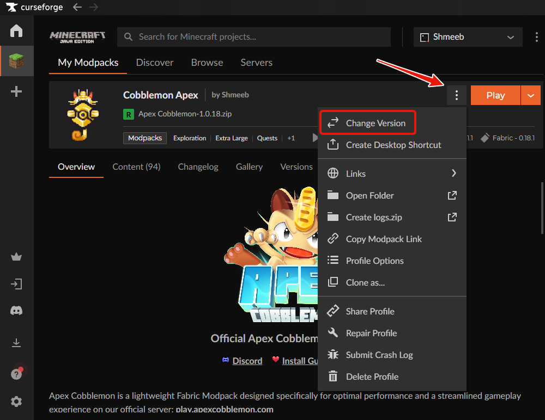The width and height of the screenshot is (545, 420).
Task: Switch to Changelog tab
Action: tap(198, 167)
